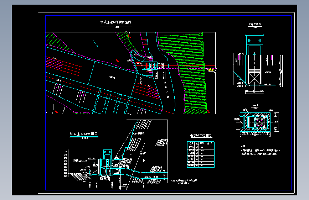
Task: Click the left window of the tower in elevation view
Action: tap(250, 41)
